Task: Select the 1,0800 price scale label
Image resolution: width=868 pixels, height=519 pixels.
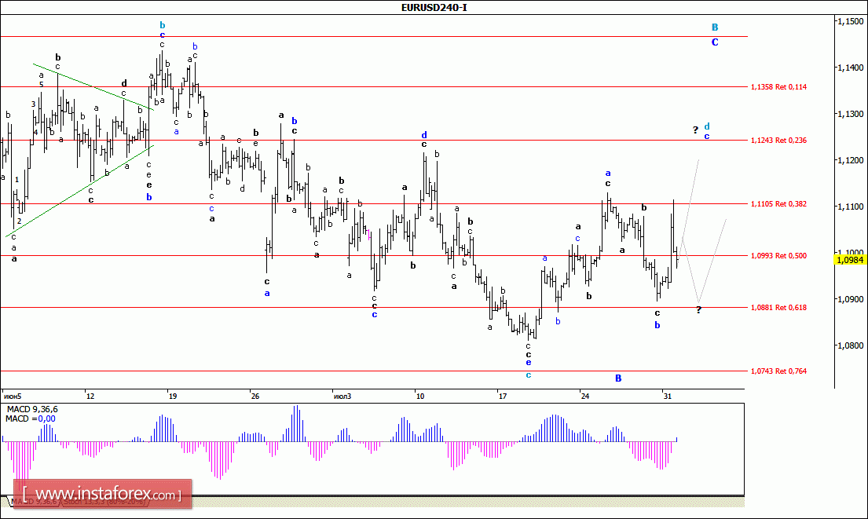Action: [850, 345]
